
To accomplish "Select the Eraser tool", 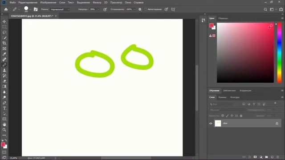I will 4,81.
